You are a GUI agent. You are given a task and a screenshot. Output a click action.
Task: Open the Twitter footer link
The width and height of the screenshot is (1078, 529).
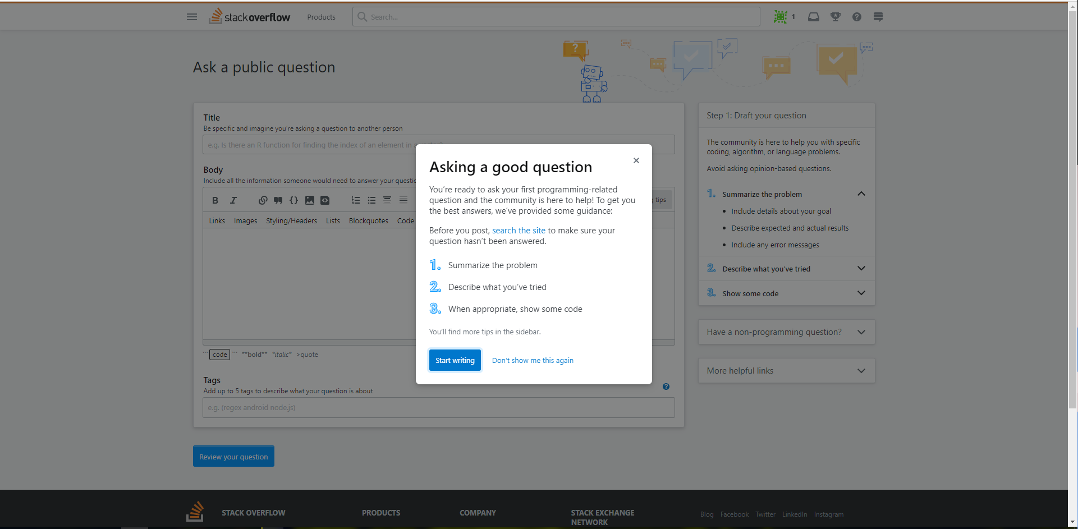coord(765,514)
